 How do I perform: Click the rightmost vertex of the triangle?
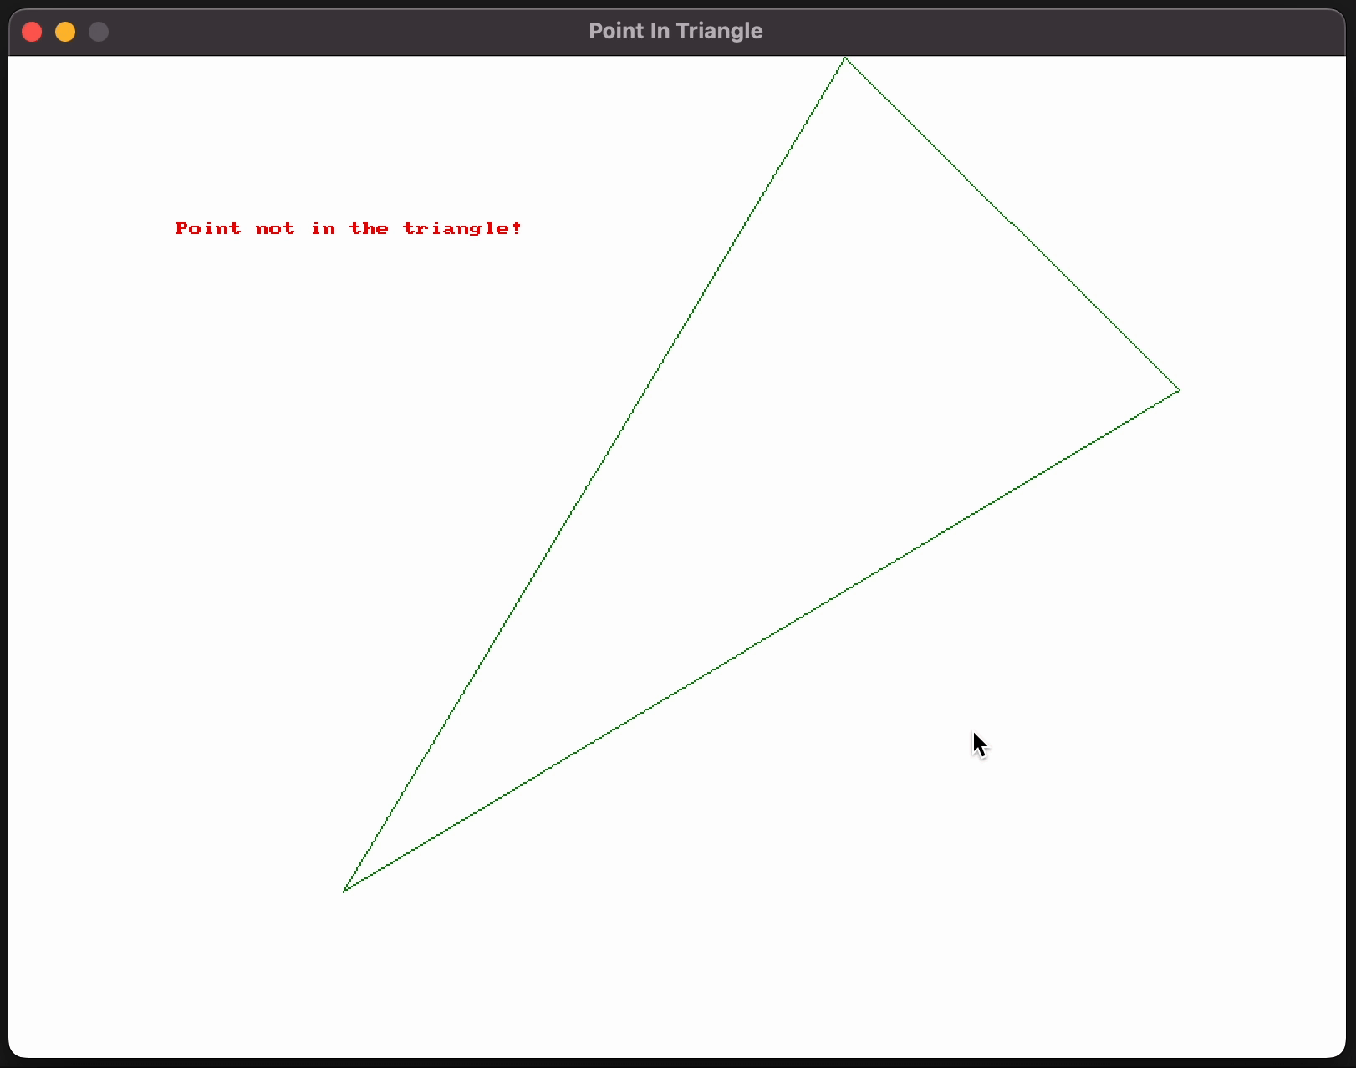(x=1180, y=391)
